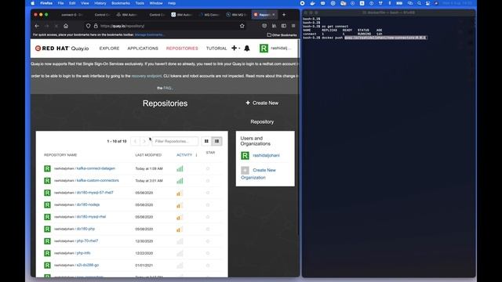Viewport: 502px width, 282px height.
Task: Click the Manage bookmarks link
Action: click(149, 34)
